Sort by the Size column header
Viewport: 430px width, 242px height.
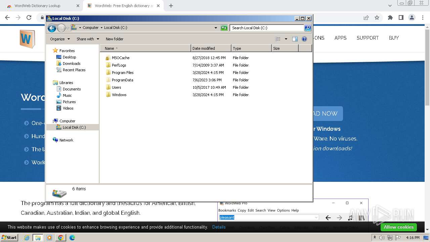pyautogui.click(x=285, y=48)
